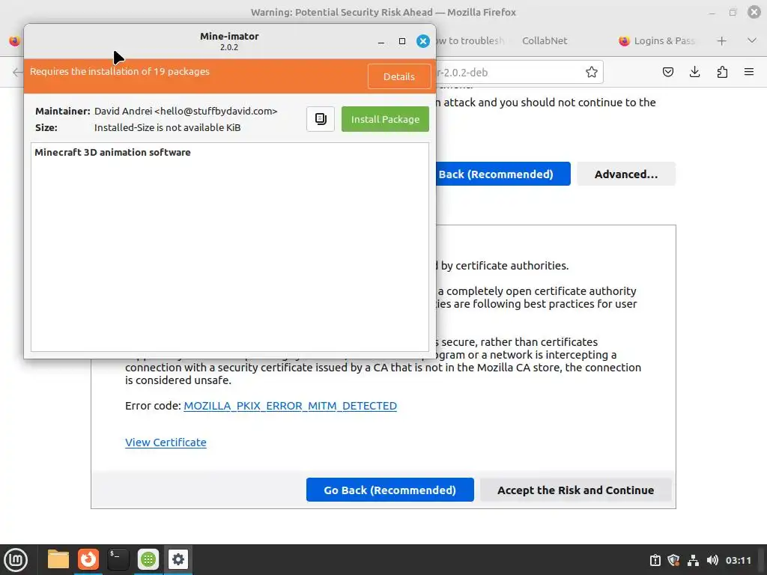The image size is (767, 575).
Task: Open MOZILLA_PKIX_ERROR_MITM_DETECTED error code link
Action: click(x=290, y=406)
